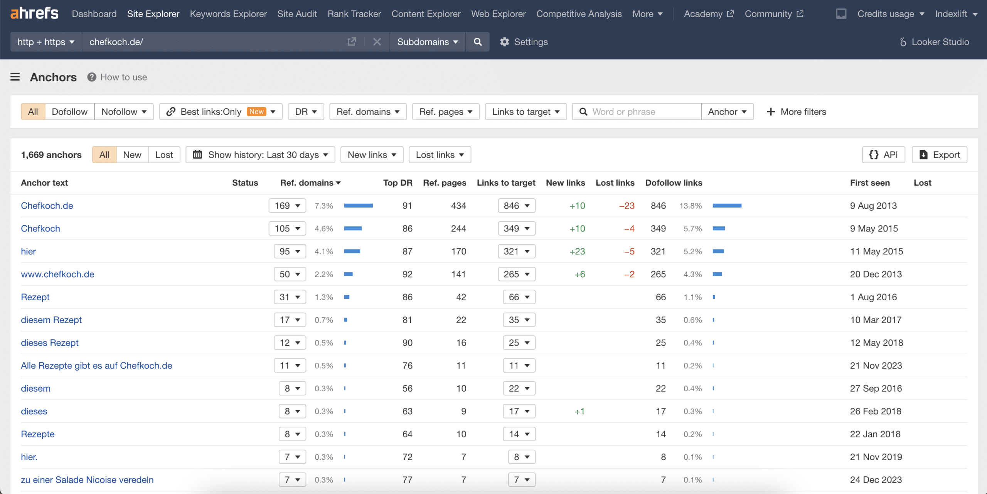Open the Subdomains mode dropdown
The width and height of the screenshot is (987, 494).
(x=428, y=42)
